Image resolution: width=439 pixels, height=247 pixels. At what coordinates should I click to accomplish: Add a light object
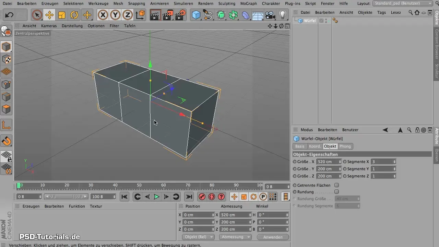click(x=283, y=15)
